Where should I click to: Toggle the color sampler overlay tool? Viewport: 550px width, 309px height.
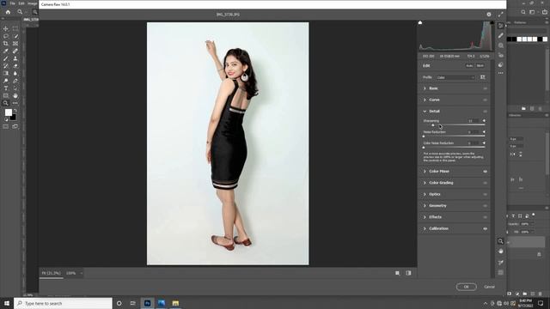coord(500,263)
